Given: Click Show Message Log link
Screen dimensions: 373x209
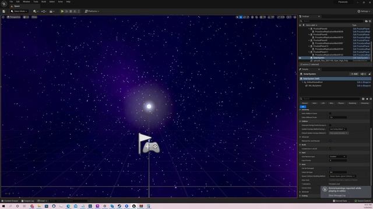Looking at the screenshot, I should 337,196.
